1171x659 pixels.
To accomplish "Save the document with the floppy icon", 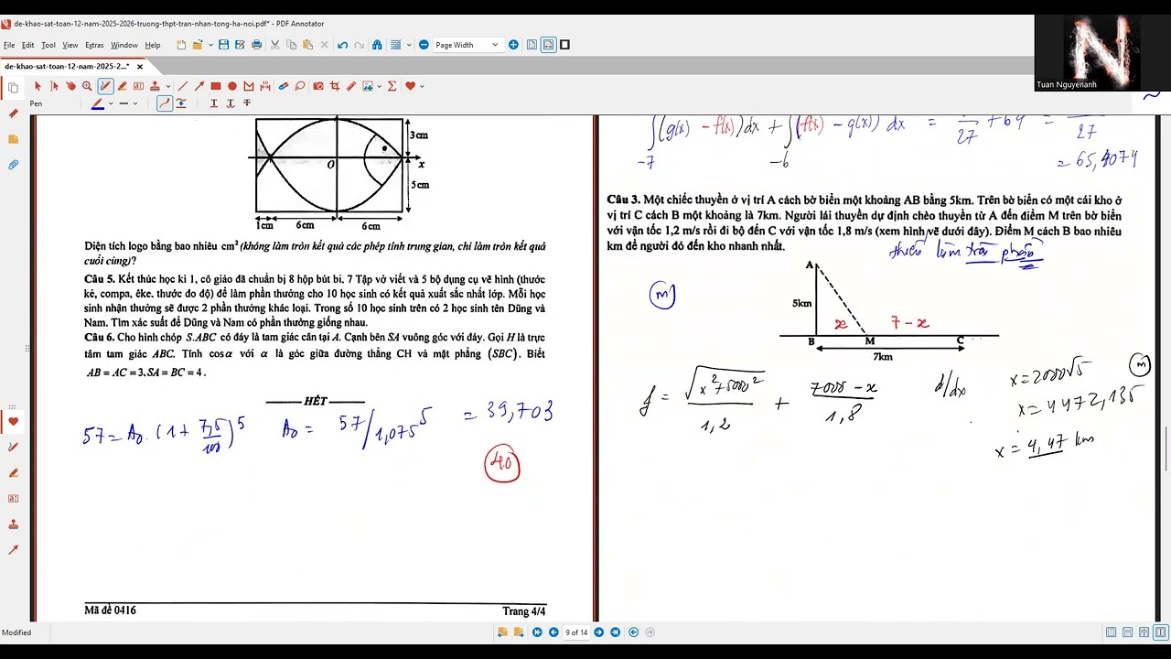I will click(224, 45).
